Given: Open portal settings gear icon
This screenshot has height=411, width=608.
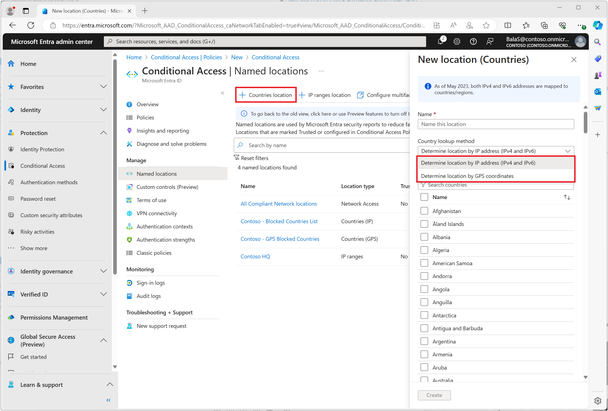Looking at the screenshot, I should point(457,41).
